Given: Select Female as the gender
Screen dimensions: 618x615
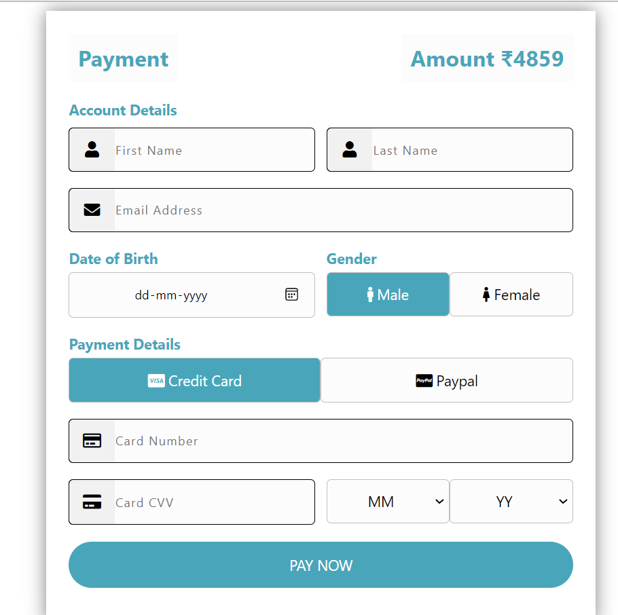Looking at the screenshot, I should [x=511, y=294].
